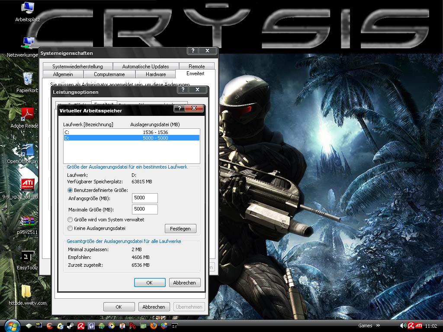Switch to the Computername tab
Image resolution: width=443 pixels, height=332 pixels.
pyautogui.click(x=109, y=74)
